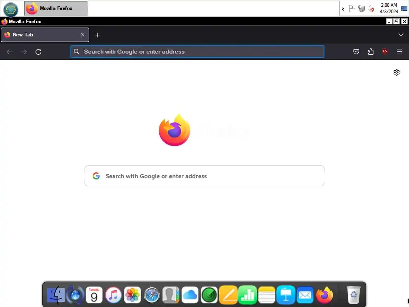Open the iCloud icon in dock
409x307 pixels.
point(190,295)
